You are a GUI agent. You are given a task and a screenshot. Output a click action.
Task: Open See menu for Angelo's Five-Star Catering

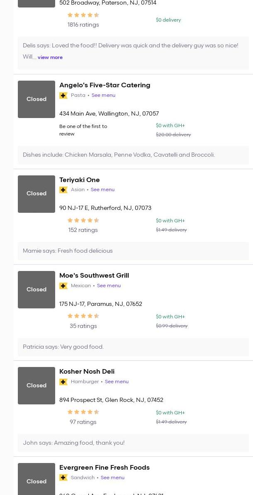point(103,95)
